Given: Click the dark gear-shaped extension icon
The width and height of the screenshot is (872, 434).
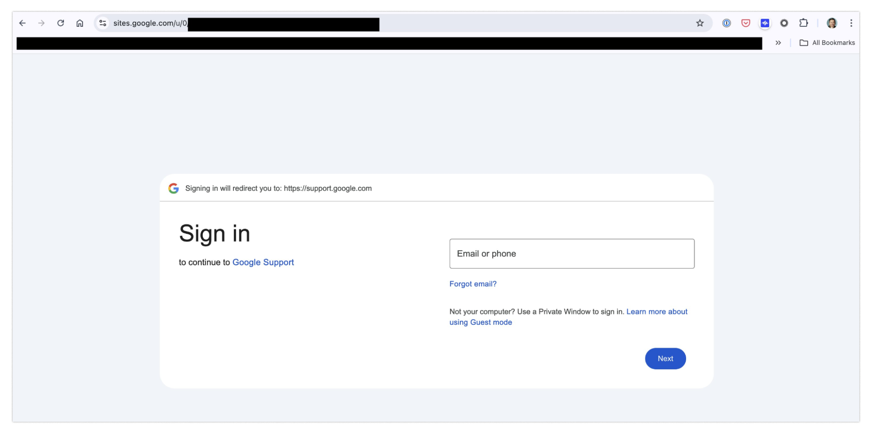Looking at the screenshot, I should (784, 23).
